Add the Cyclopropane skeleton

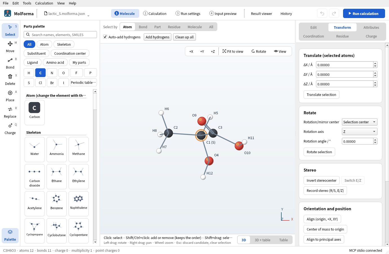pyautogui.click(x=35, y=231)
